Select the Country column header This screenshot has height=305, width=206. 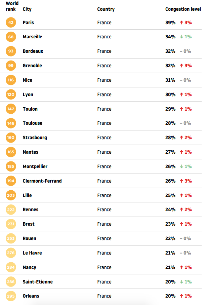[x=106, y=9]
